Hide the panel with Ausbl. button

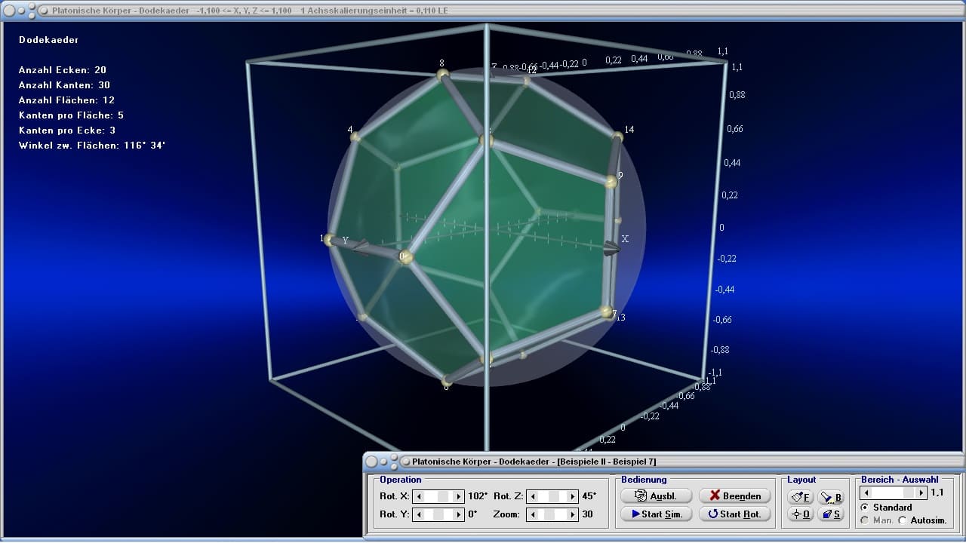pos(656,495)
